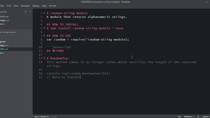Select README.md in Working Files list
This screenshot has height=118, width=210.
(4, 17)
